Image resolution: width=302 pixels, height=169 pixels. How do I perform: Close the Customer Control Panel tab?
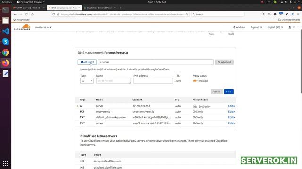pos(115,8)
